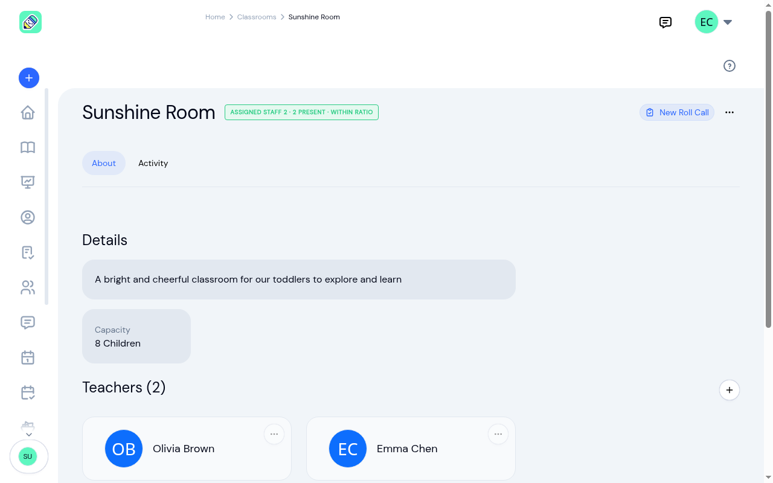Open the Home sidebar icon
The height and width of the screenshot is (483, 773).
(x=28, y=112)
